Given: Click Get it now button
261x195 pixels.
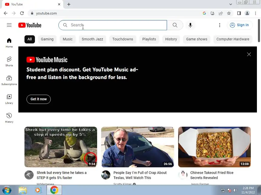Looking at the screenshot, I should tap(39, 99).
